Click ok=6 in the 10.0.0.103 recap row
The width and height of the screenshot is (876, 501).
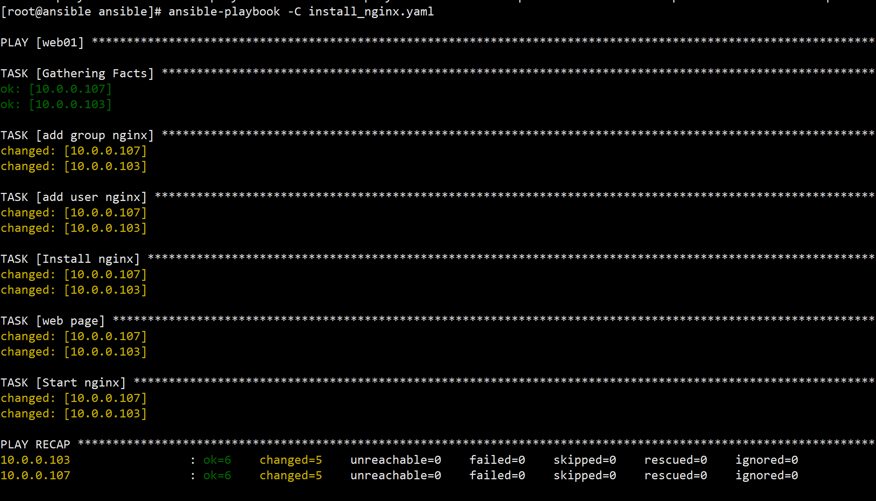tap(217, 460)
